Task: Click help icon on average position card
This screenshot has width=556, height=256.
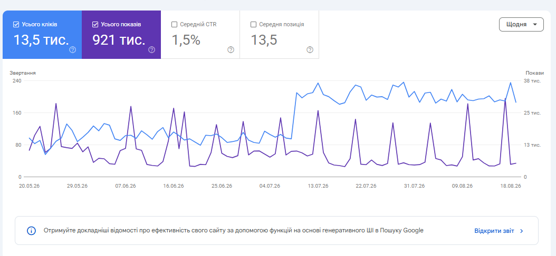Action: 310,50
